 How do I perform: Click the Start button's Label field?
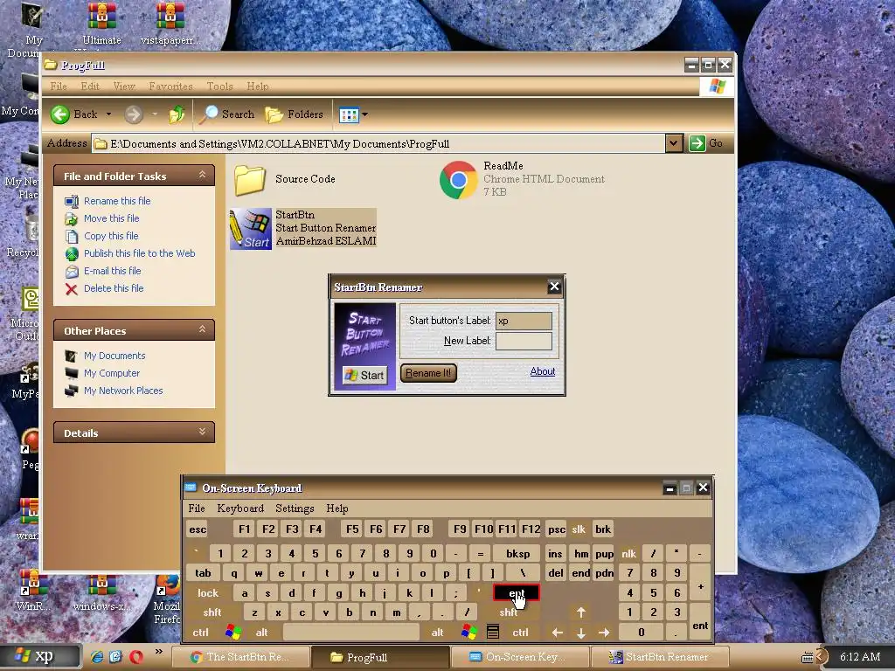click(524, 321)
